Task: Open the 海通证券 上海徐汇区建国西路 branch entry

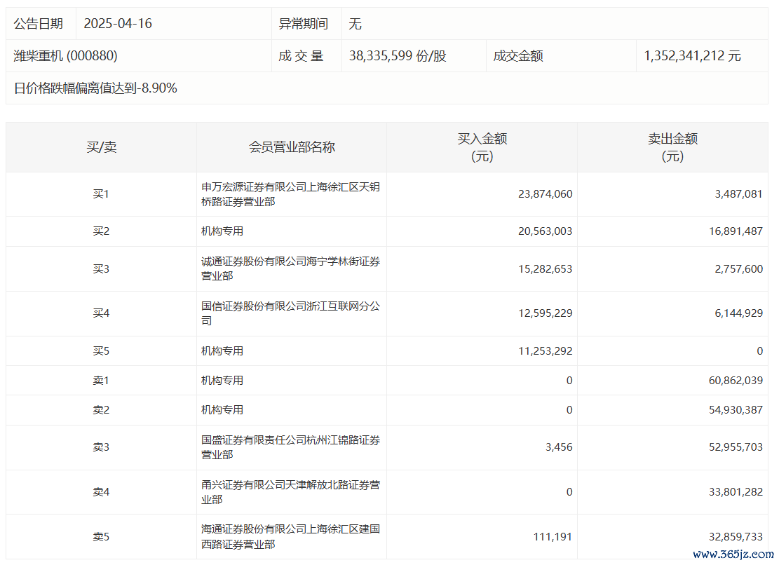Action: (290, 536)
